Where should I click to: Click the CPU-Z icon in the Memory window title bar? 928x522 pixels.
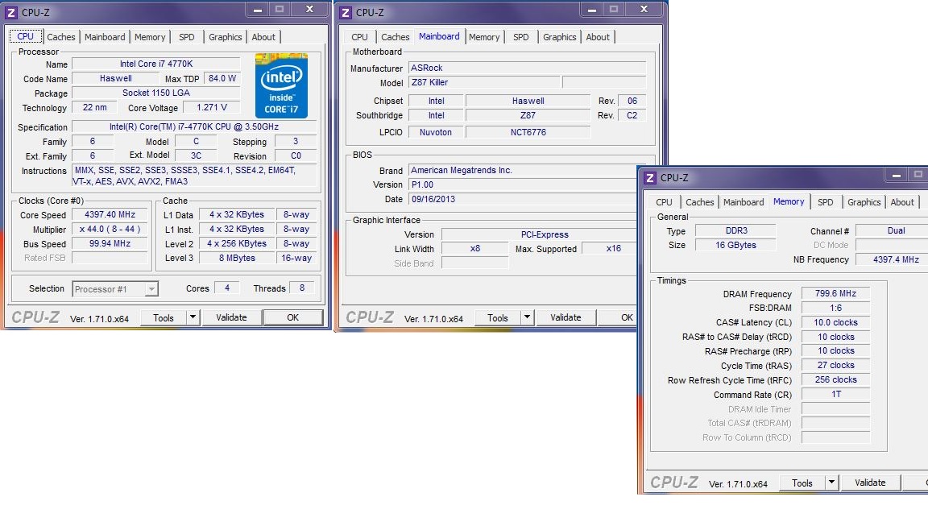point(650,177)
